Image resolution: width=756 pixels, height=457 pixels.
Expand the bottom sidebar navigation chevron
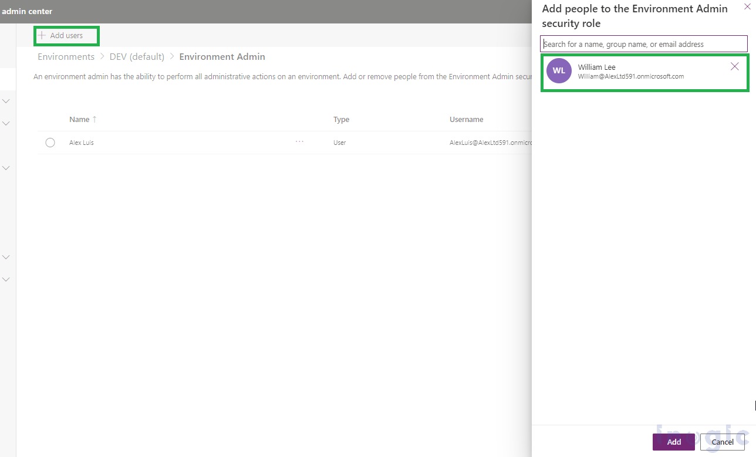click(x=6, y=279)
